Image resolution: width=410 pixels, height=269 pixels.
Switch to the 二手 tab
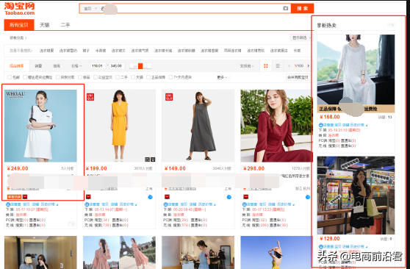tap(65, 25)
